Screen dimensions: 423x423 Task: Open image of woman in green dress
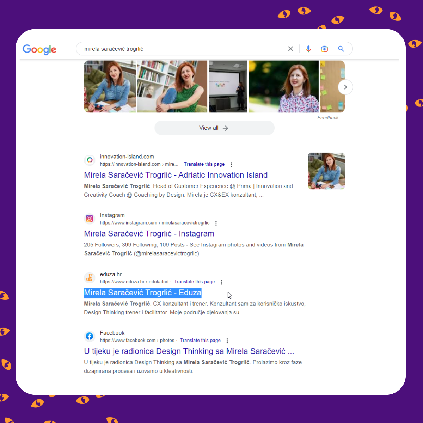(x=172, y=86)
